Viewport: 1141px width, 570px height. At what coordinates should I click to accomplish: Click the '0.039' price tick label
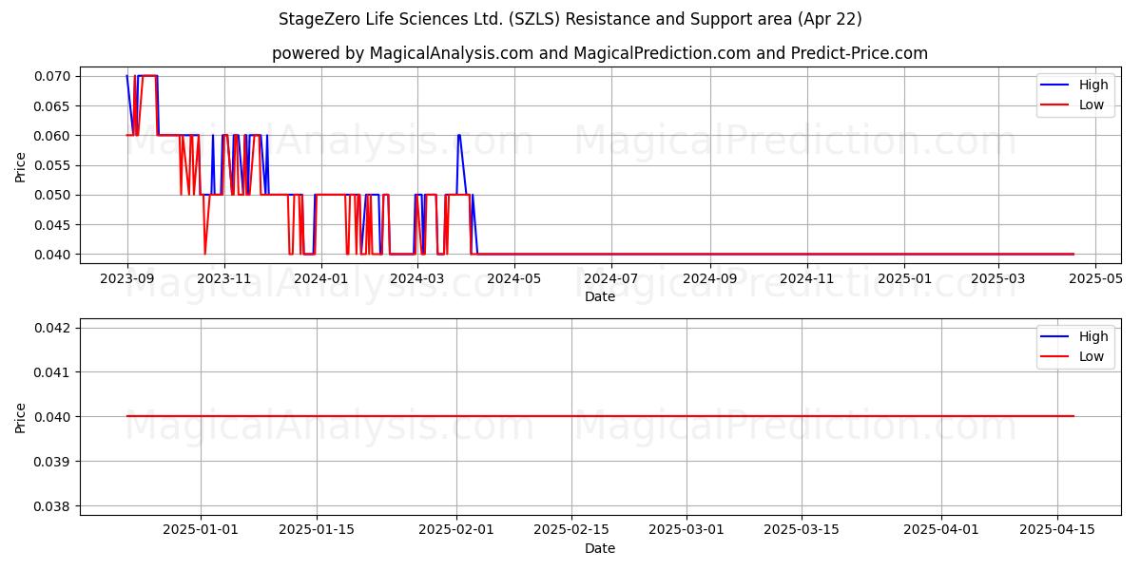tap(53, 462)
